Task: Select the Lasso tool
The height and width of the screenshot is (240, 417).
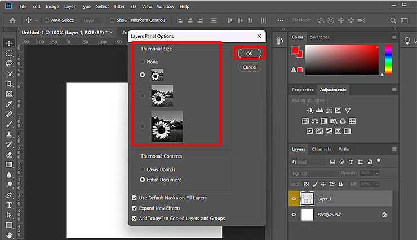Action: [9, 63]
